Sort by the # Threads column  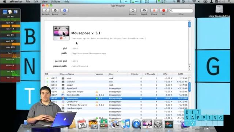150,74
